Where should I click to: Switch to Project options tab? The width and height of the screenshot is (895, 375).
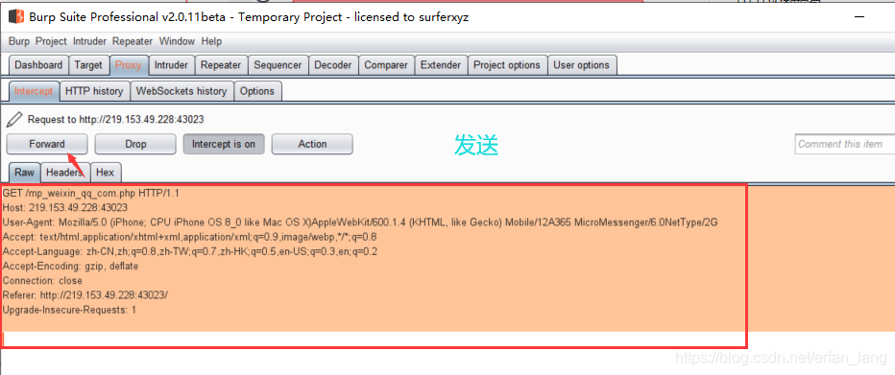click(507, 65)
